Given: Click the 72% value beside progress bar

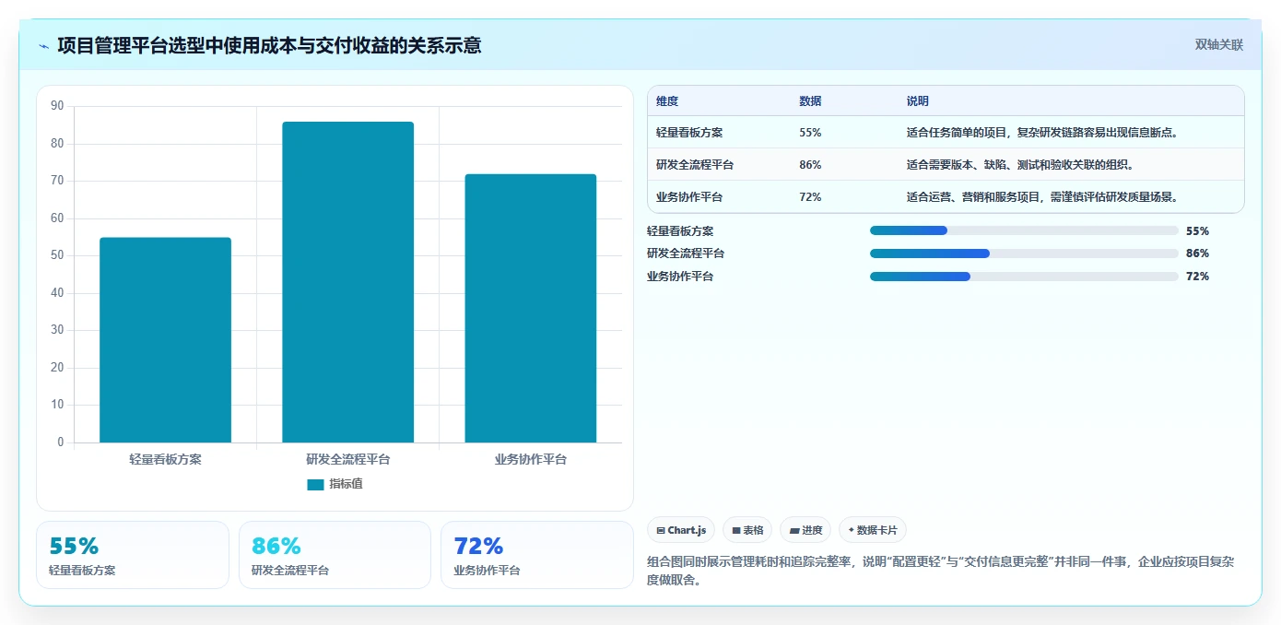Looking at the screenshot, I should [1197, 277].
